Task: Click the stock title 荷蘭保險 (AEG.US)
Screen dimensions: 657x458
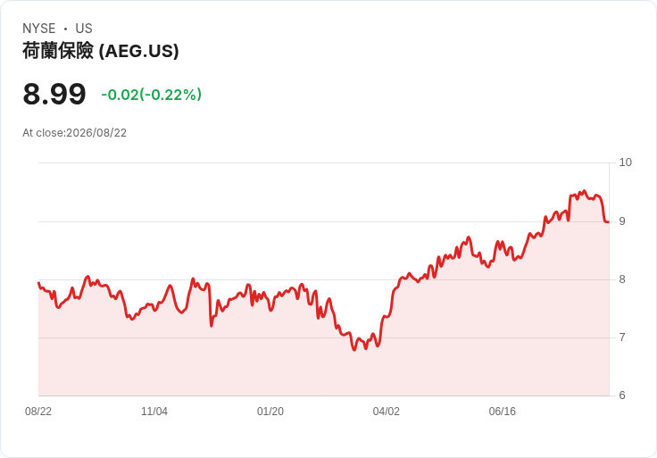Action: click(101, 51)
